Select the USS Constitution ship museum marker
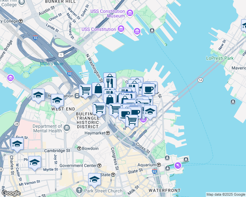The image size is (246, 197). point(121,29)
